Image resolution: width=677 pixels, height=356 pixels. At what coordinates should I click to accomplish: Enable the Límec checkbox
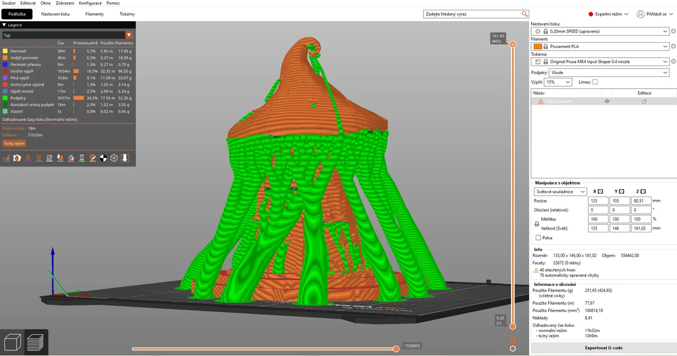[x=595, y=82]
